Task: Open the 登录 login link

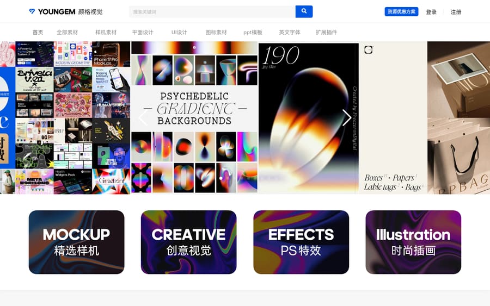Action: (431, 12)
